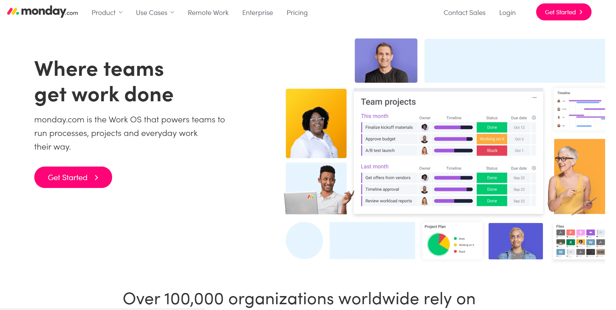The image size is (616, 310).
Task: Click the Login link
Action: pyautogui.click(x=507, y=13)
